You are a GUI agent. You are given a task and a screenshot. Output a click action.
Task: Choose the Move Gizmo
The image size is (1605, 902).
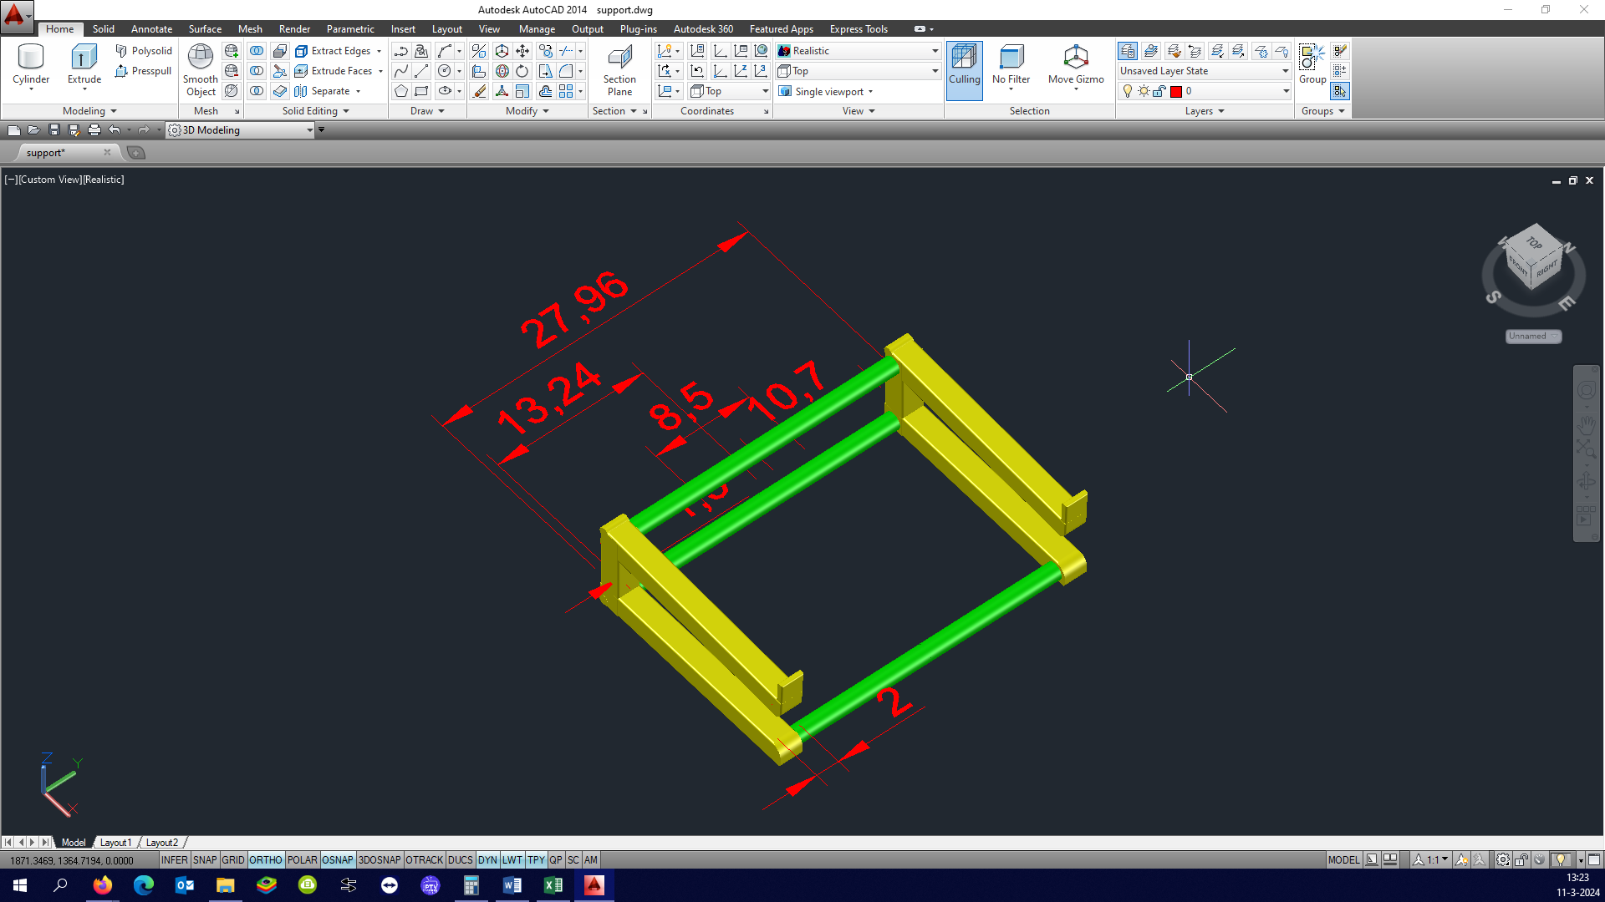pyautogui.click(x=1076, y=67)
